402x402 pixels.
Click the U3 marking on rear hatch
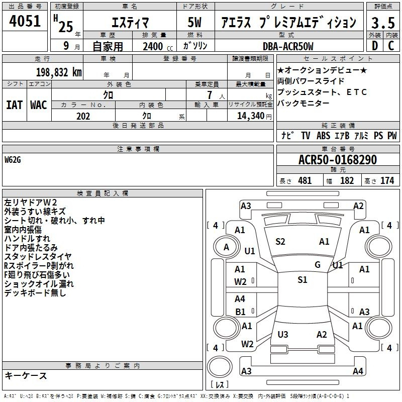tap(283, 335)
